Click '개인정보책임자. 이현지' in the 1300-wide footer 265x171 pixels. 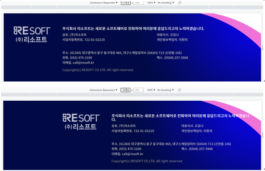(197, 131)
